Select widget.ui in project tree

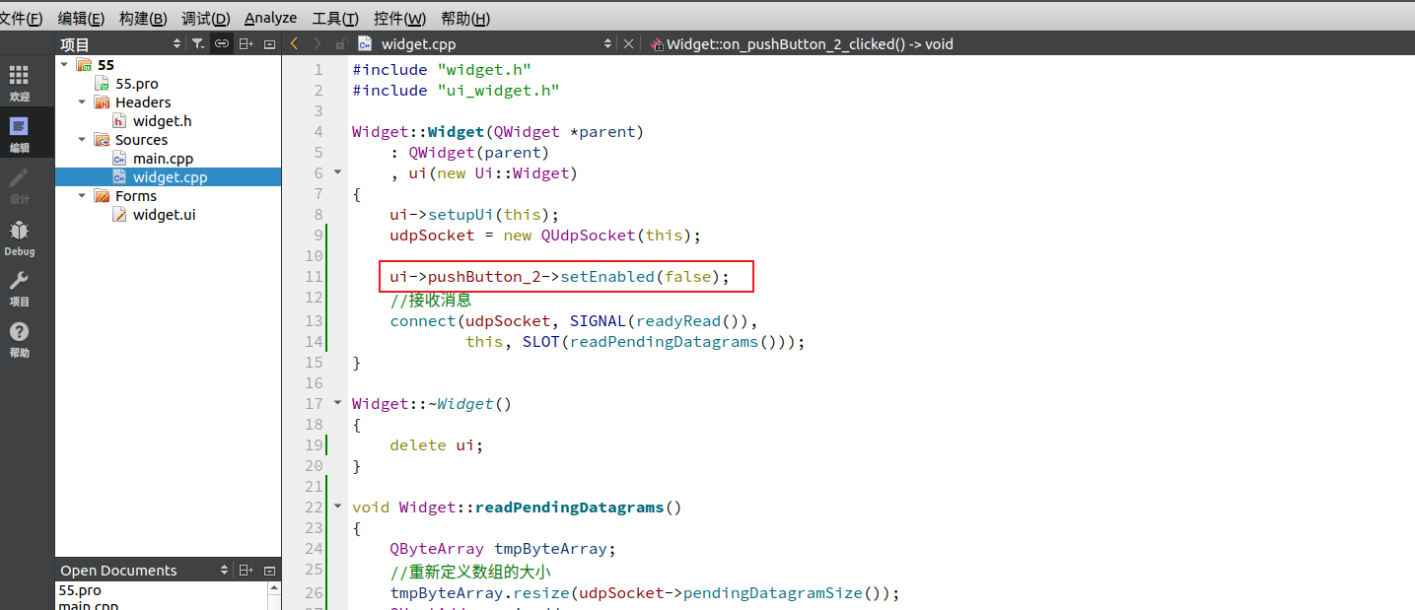(x=164, y=215)
